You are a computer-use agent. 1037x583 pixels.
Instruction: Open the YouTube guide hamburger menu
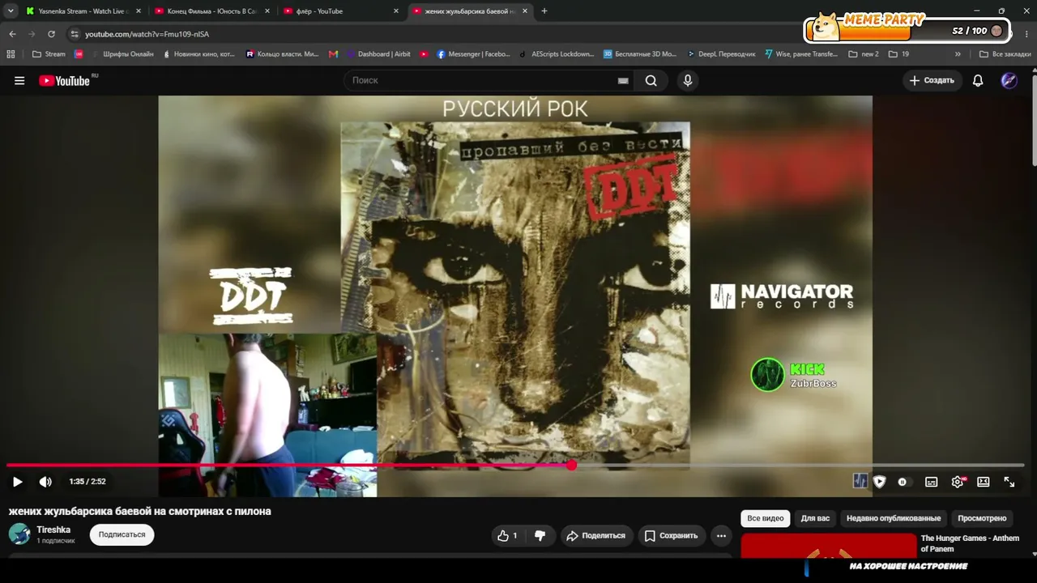coord(19,80)
